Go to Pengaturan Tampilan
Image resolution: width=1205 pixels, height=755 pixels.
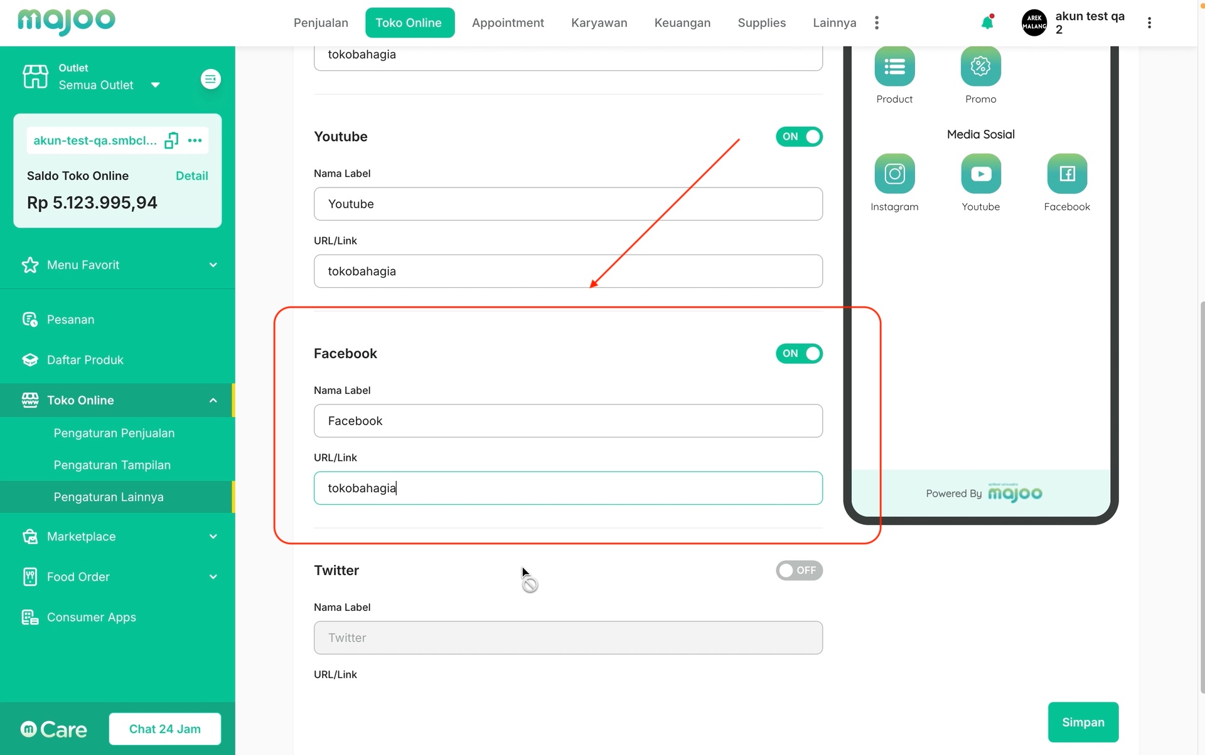[112, 465]
